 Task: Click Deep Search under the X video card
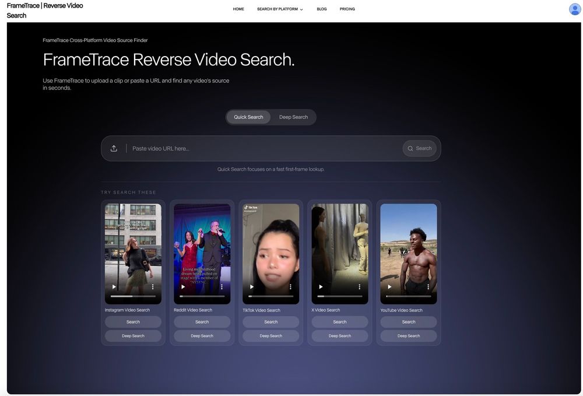(339, 335)
